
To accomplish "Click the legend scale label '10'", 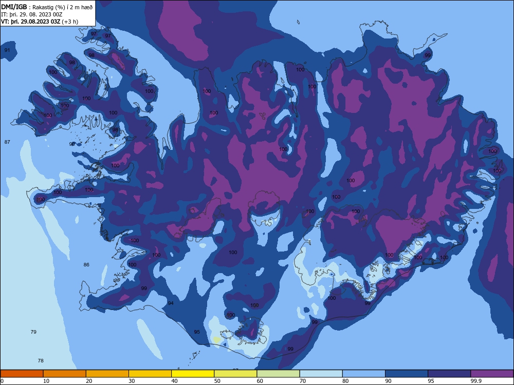I will coord(46,381).
